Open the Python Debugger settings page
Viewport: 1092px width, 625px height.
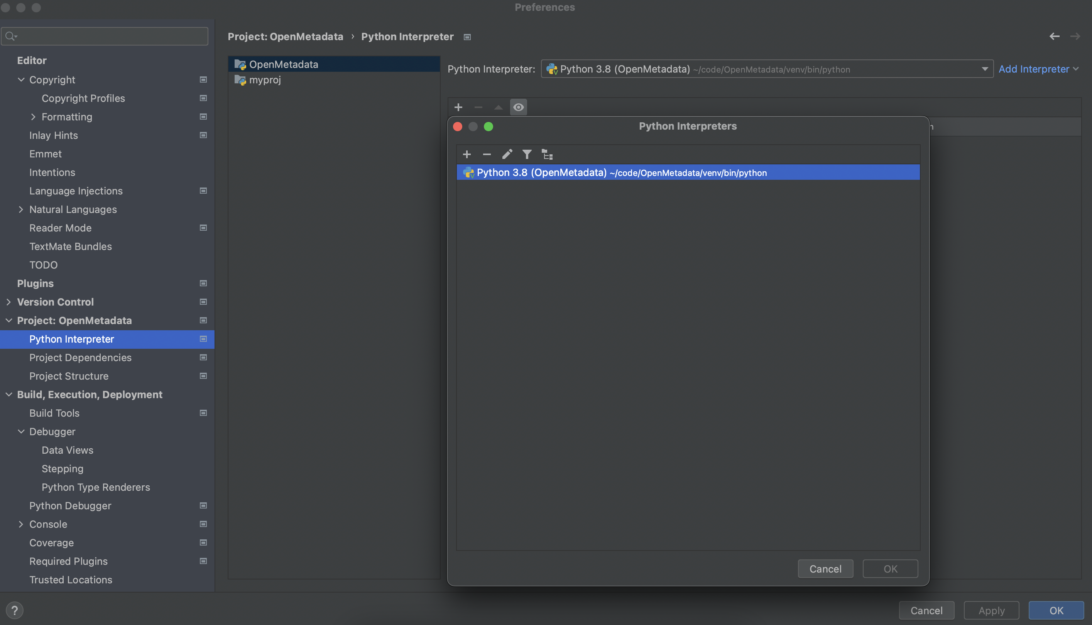70,506
